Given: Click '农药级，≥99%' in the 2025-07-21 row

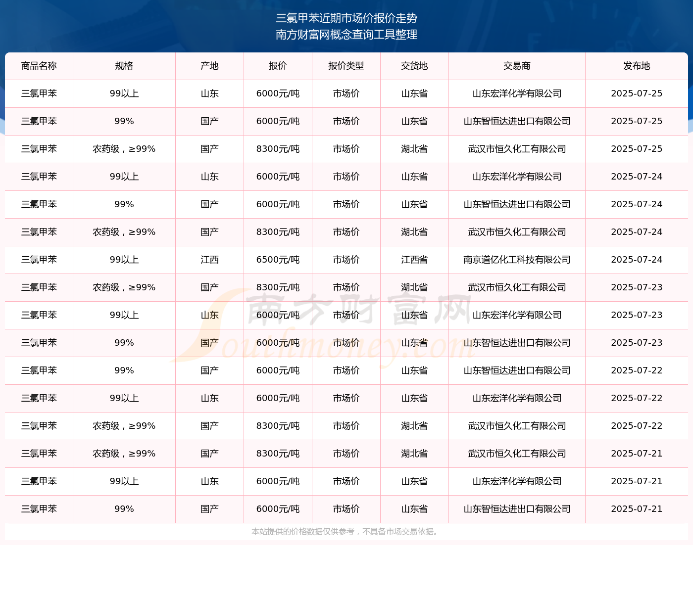Looking at the screenshot, I should click(124, 454).
